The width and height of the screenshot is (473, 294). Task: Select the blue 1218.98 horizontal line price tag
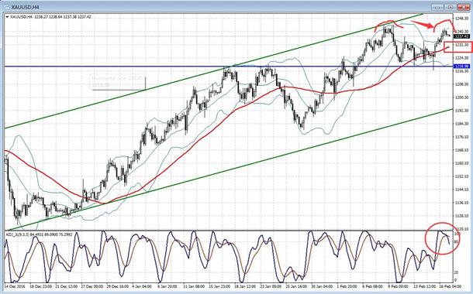coord(462,66)
